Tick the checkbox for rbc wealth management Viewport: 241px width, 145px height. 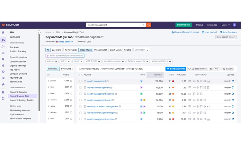[80, 88]
